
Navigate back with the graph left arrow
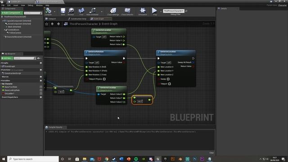click(52, 24)
